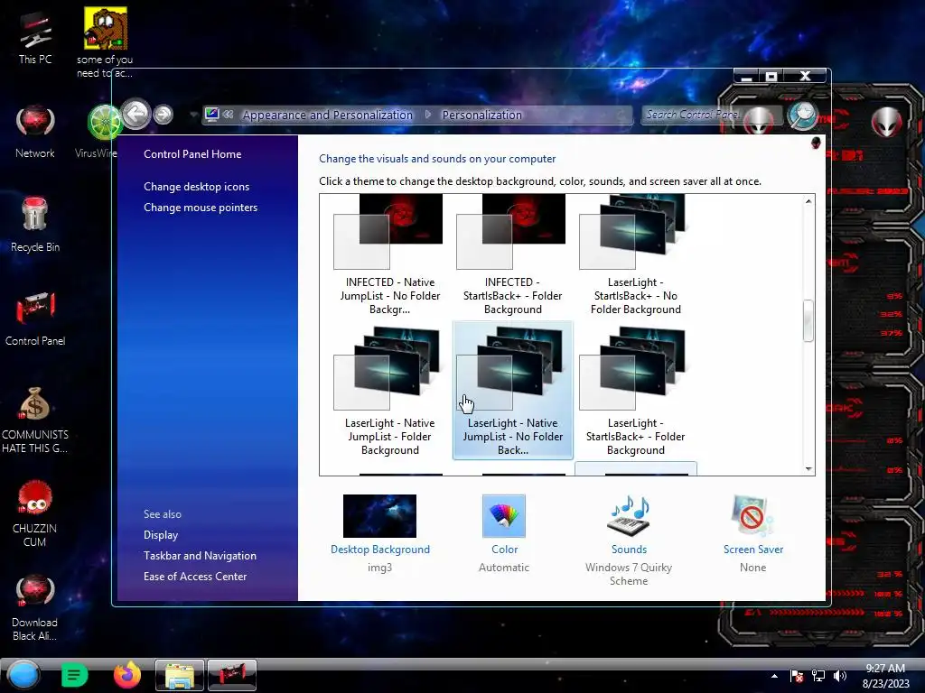Click the alien head gadget icon on sidebar
Image resolution: width=925 pixels, height=693 pixels.
(887, 122)
